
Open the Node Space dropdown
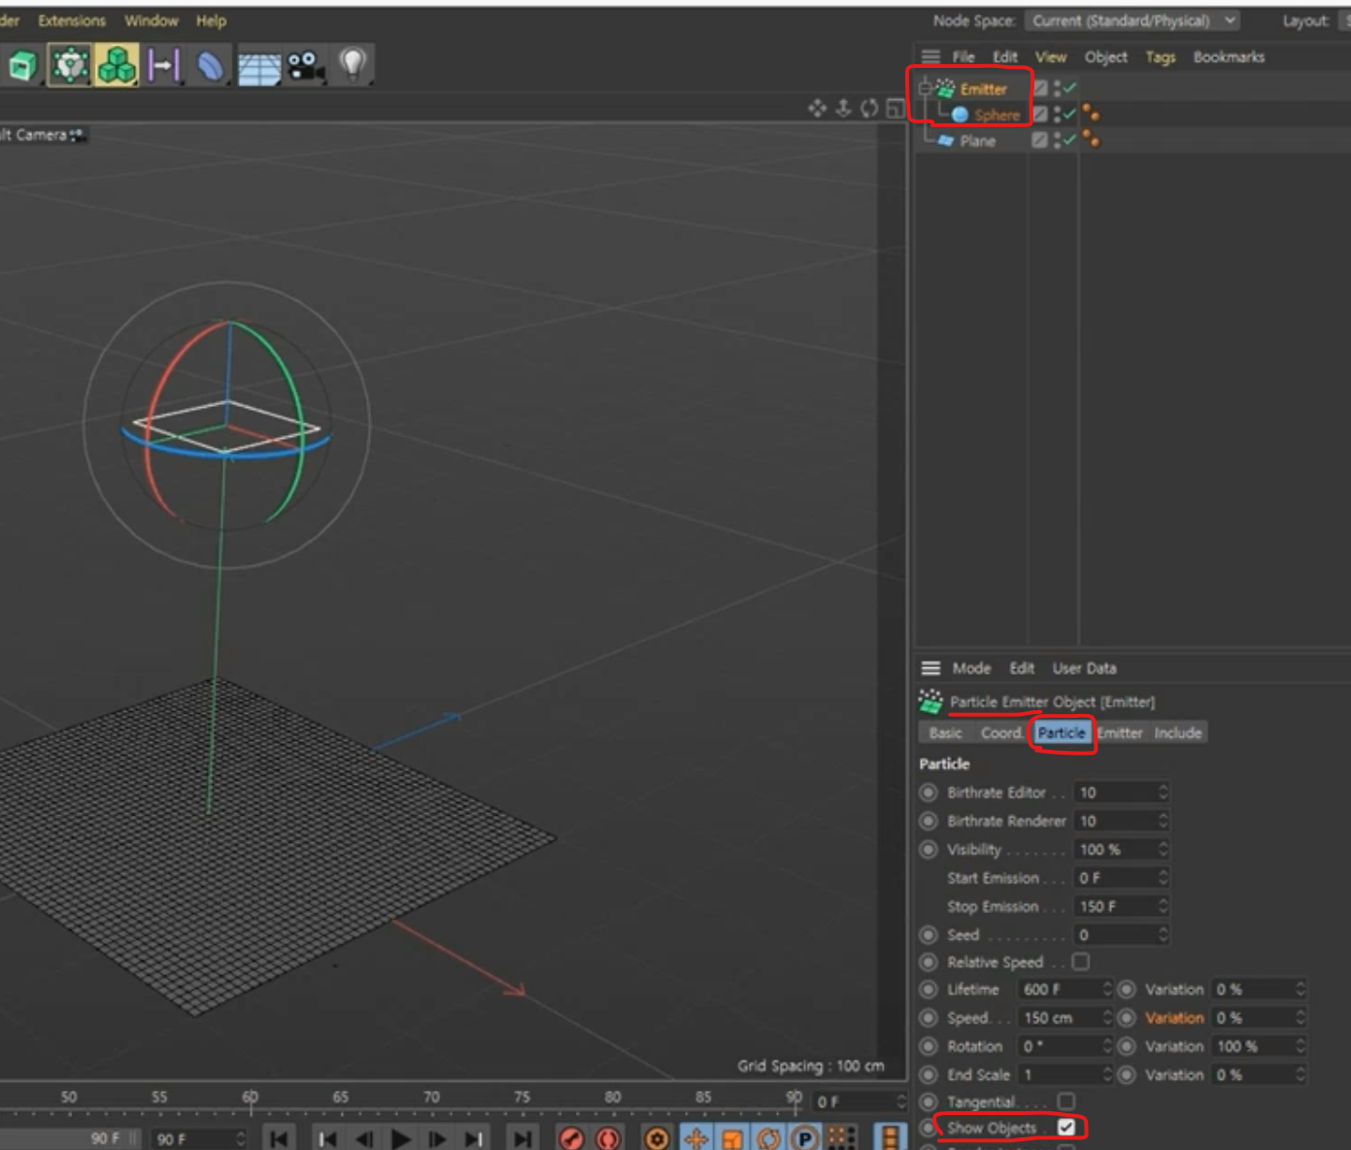[x=1132, y=20]
